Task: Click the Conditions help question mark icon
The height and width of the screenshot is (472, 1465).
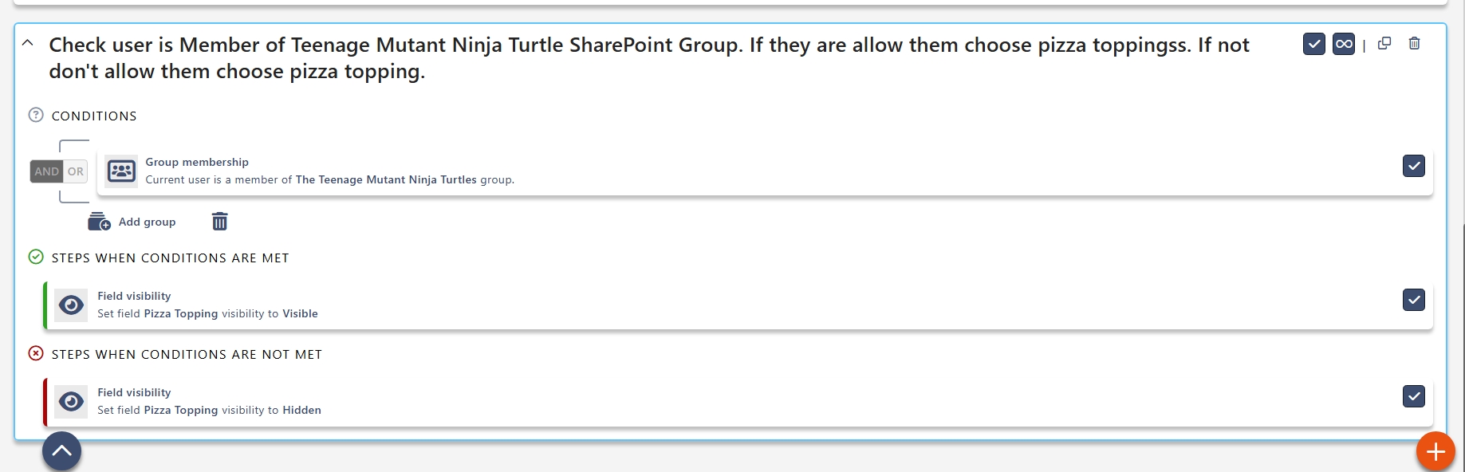Action: (x=36, y=115)
